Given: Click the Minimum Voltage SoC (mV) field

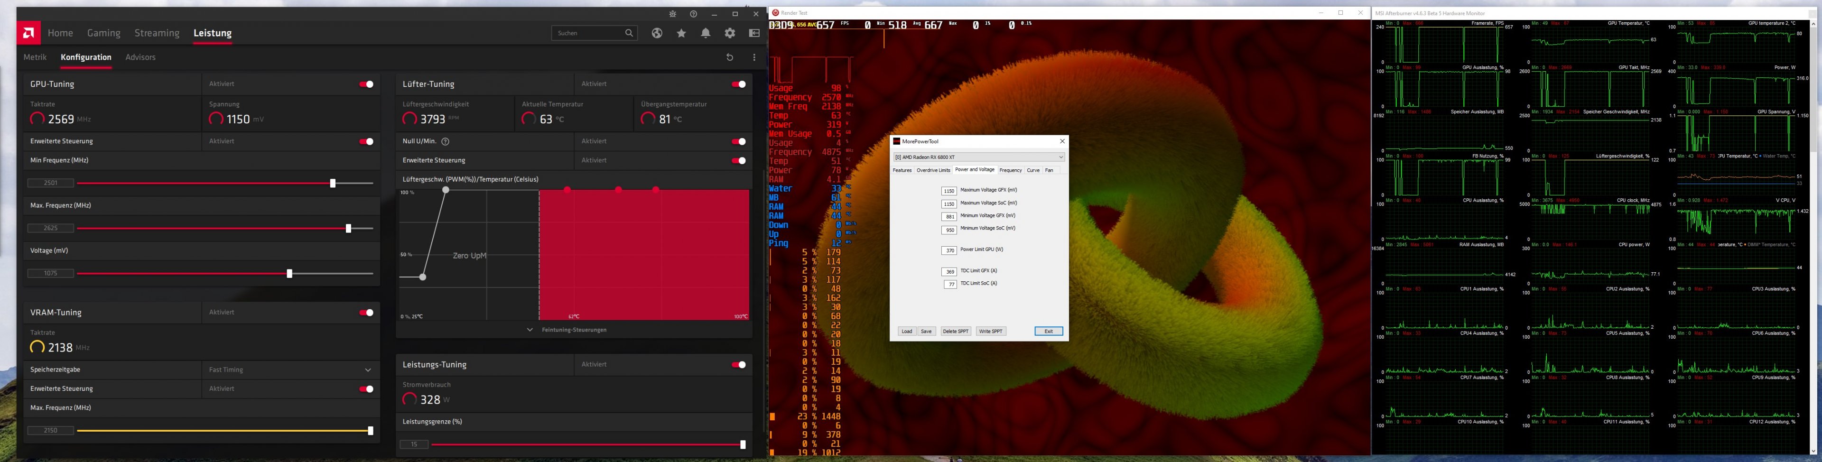Looking at the screenshot, I should click(x=949, y=230).
